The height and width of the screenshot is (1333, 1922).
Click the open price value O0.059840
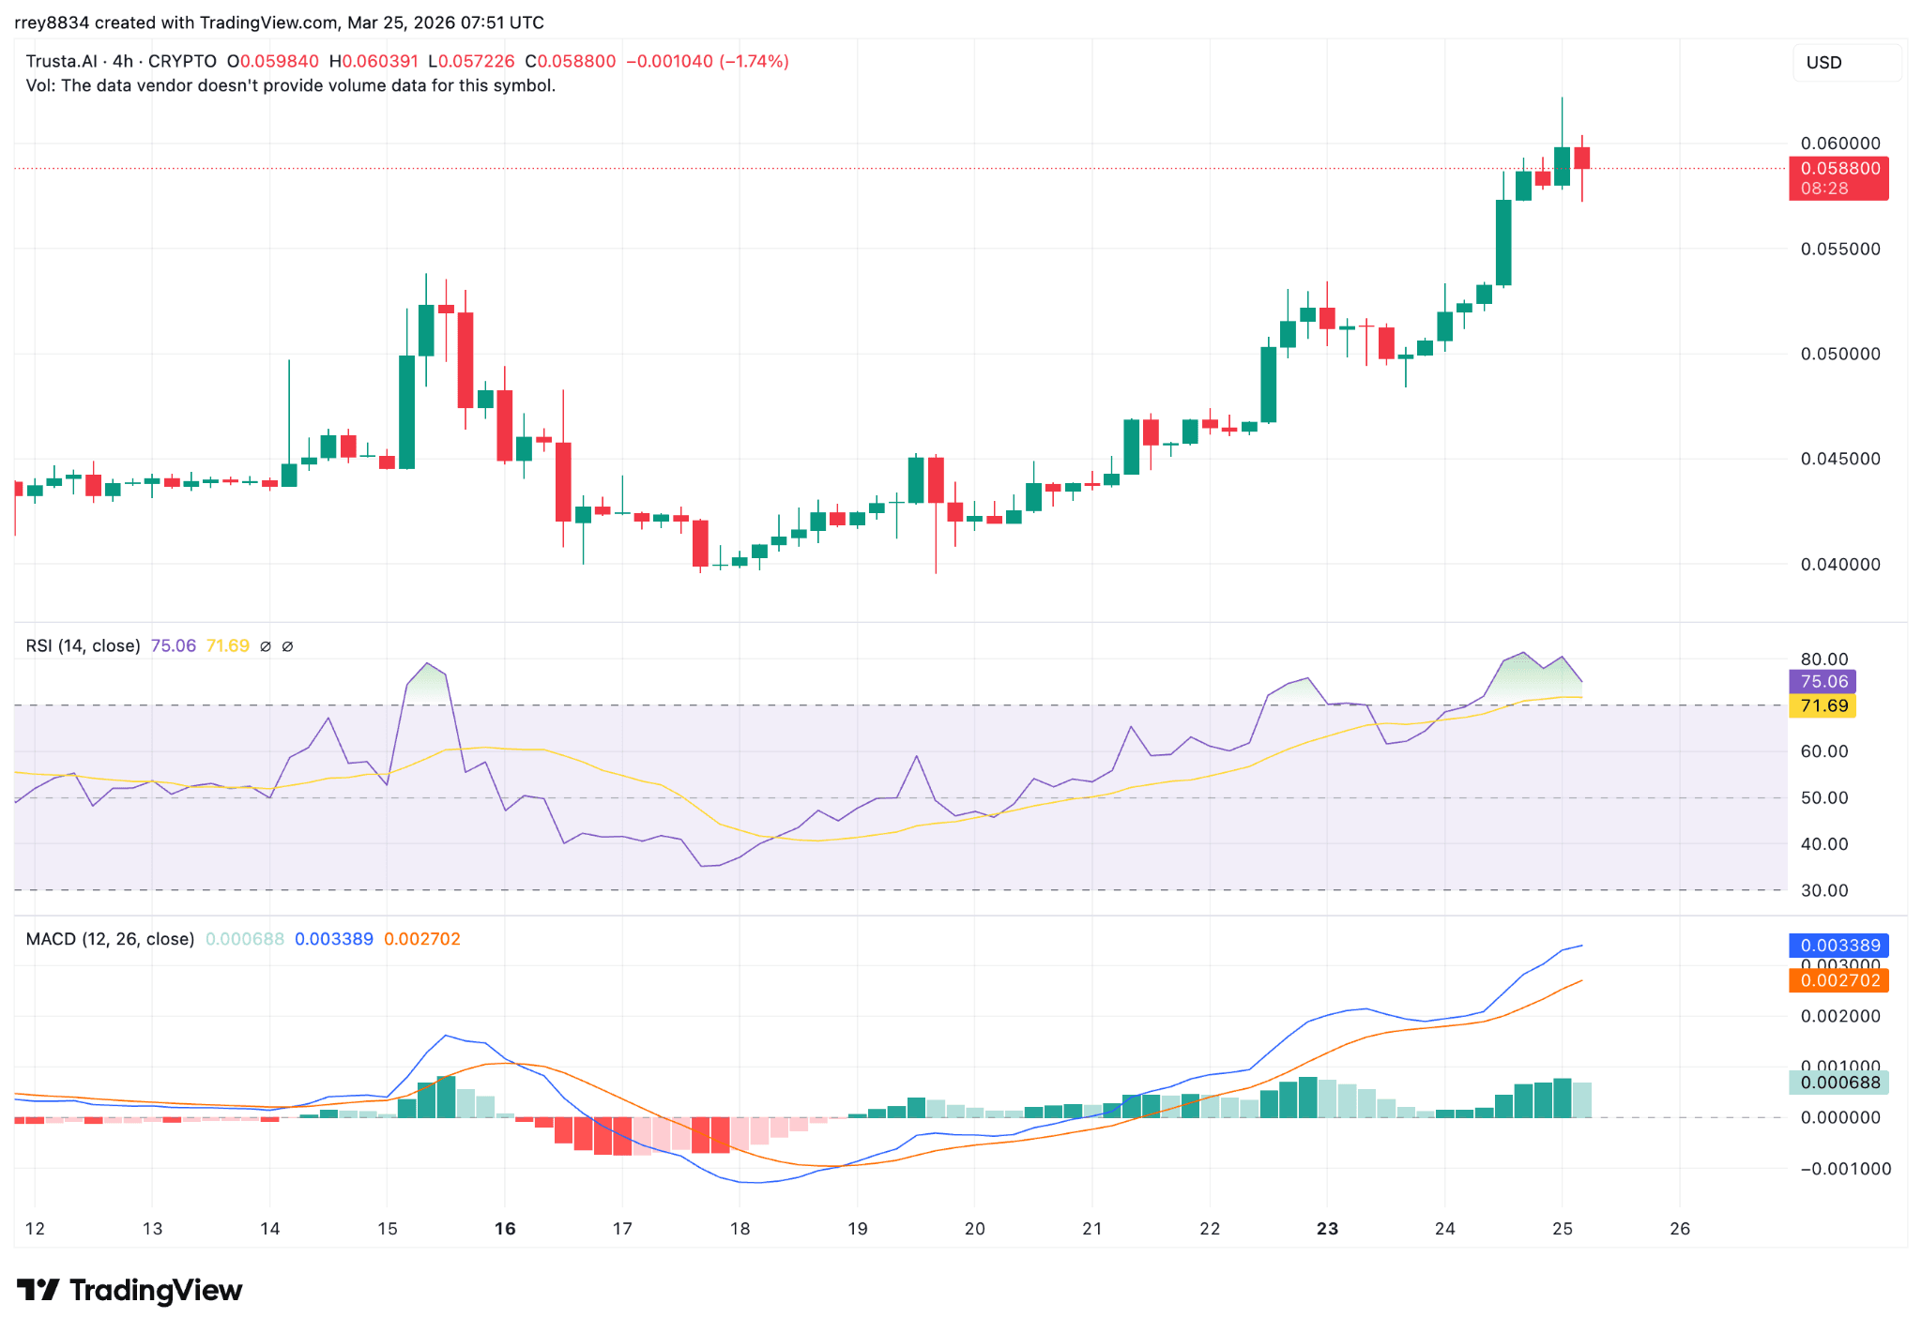(x=273, y=61)
